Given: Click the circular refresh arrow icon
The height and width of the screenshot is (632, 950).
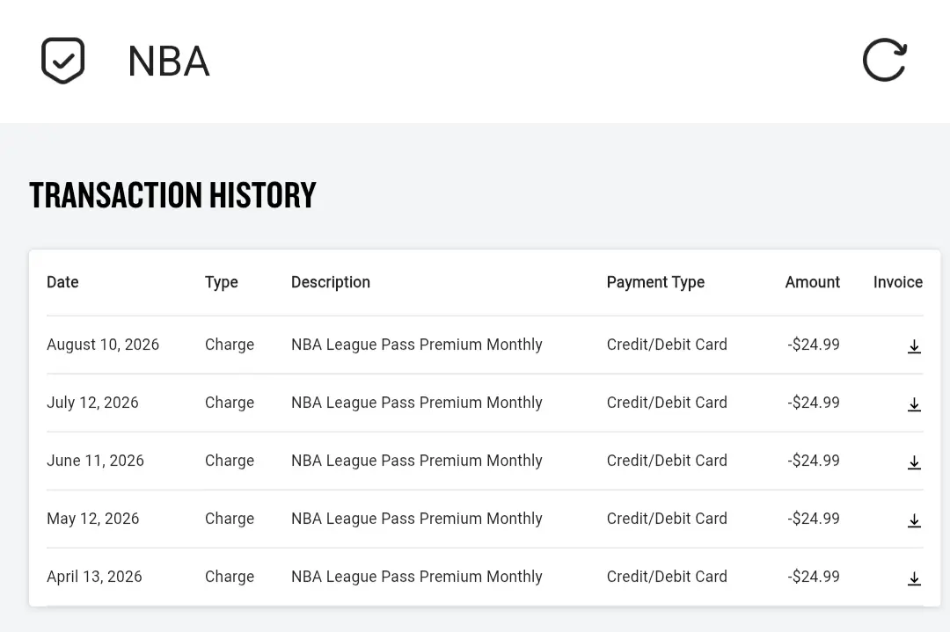Looking at the screenshot, I should pos(885,60).
